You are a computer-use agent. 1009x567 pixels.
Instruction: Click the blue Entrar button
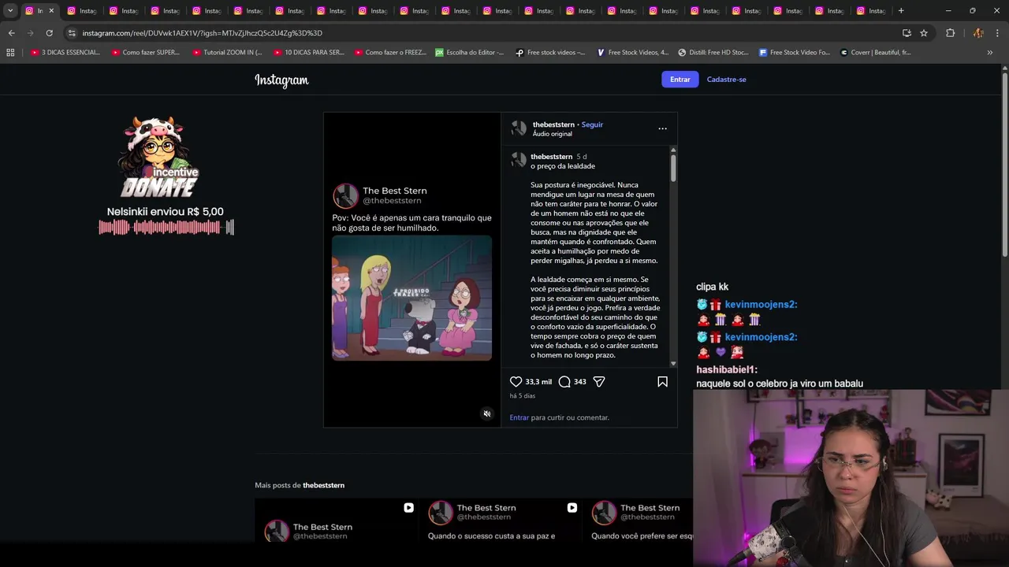[x=680, y=80]
